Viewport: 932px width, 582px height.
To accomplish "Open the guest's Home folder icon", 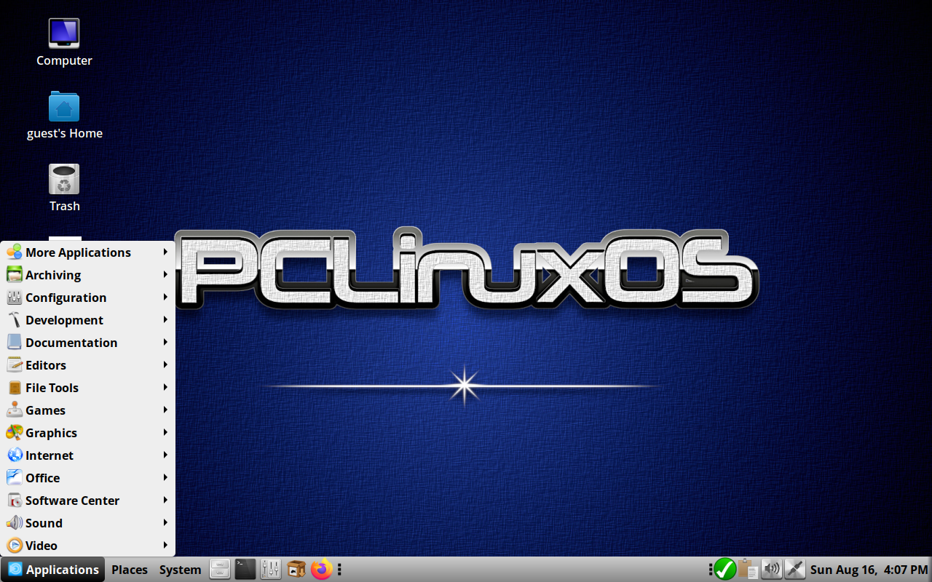I will click(64, 107).
